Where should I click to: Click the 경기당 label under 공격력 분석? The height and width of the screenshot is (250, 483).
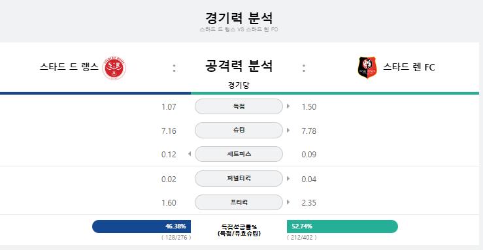coord(239,85)
